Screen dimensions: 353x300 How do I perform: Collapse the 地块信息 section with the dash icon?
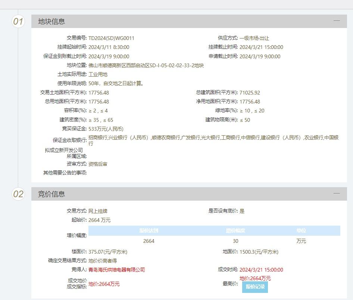(337, 21)
